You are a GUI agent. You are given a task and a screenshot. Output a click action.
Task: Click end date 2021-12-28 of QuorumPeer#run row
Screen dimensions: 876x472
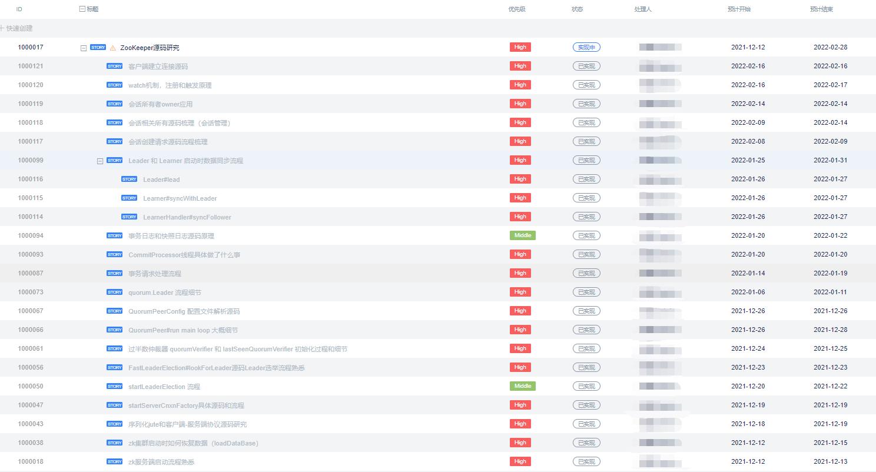[x=831, y=330]
